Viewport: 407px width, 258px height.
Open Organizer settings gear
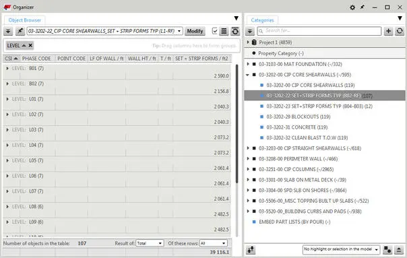click(352, 7)
